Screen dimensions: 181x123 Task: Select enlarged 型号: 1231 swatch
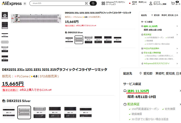point(70,112)
